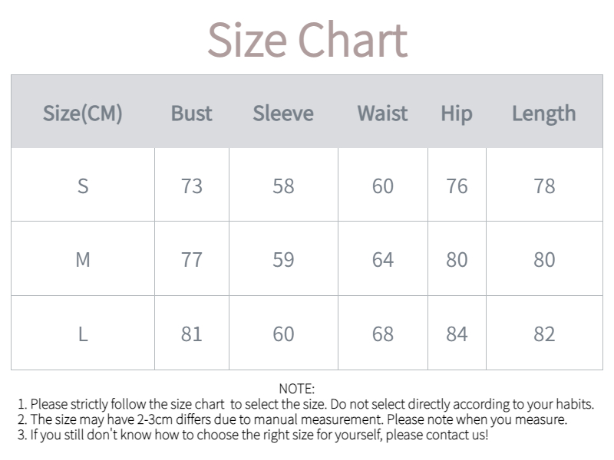This screenshot has height=460, width=614.
Task: Click the Hip column header
Action: (x=457, y=113)
